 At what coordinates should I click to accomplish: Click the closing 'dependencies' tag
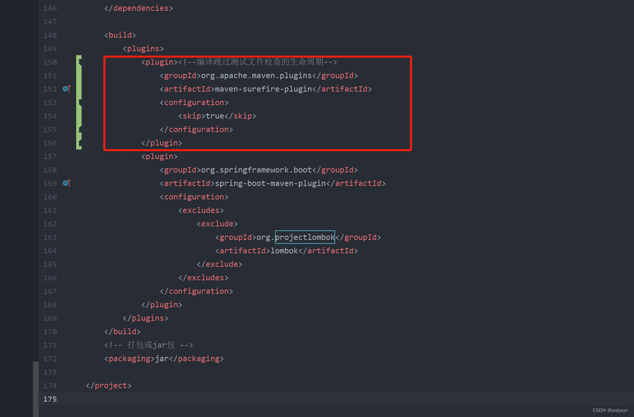(x=139, y=8)
